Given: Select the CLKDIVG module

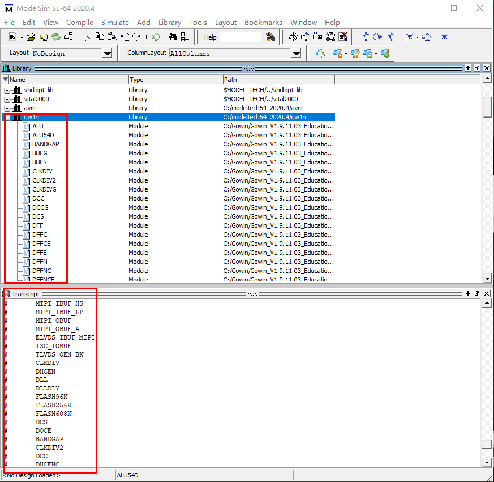Looking at the screenshot, I should coord(45,189).
